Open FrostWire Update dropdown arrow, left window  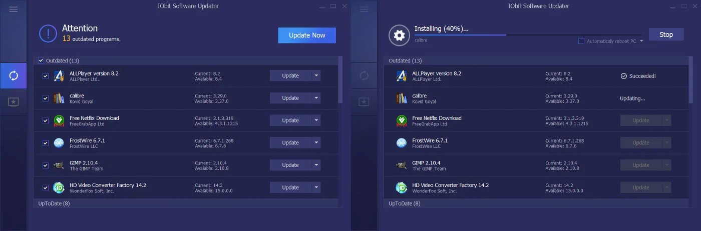click(316, 142)
